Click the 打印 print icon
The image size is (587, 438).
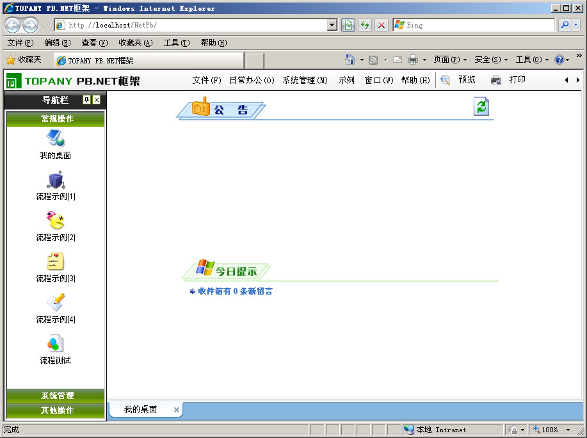(x=496, y=80)
